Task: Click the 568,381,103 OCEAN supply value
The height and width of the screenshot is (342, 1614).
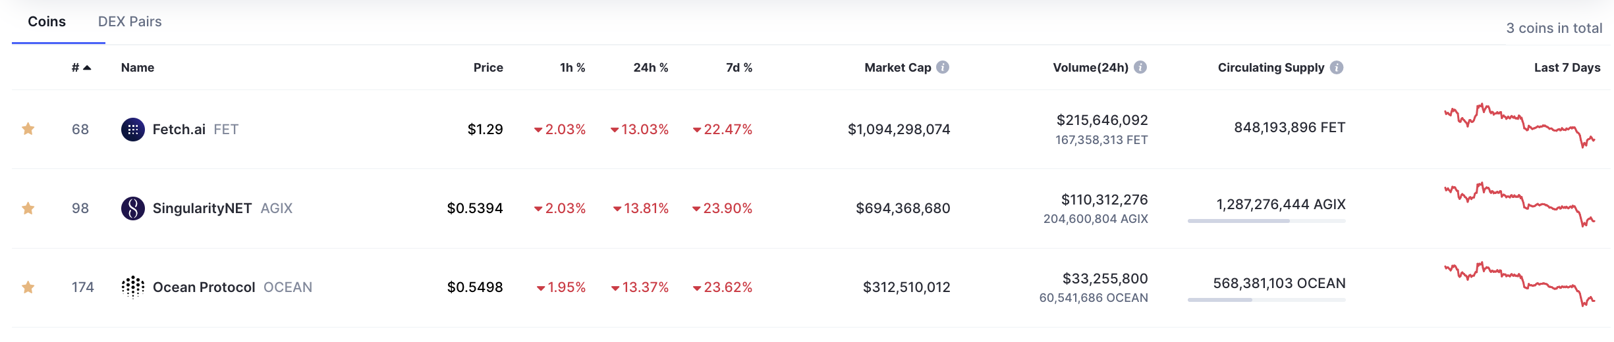Action: [x=1279, y=283]
